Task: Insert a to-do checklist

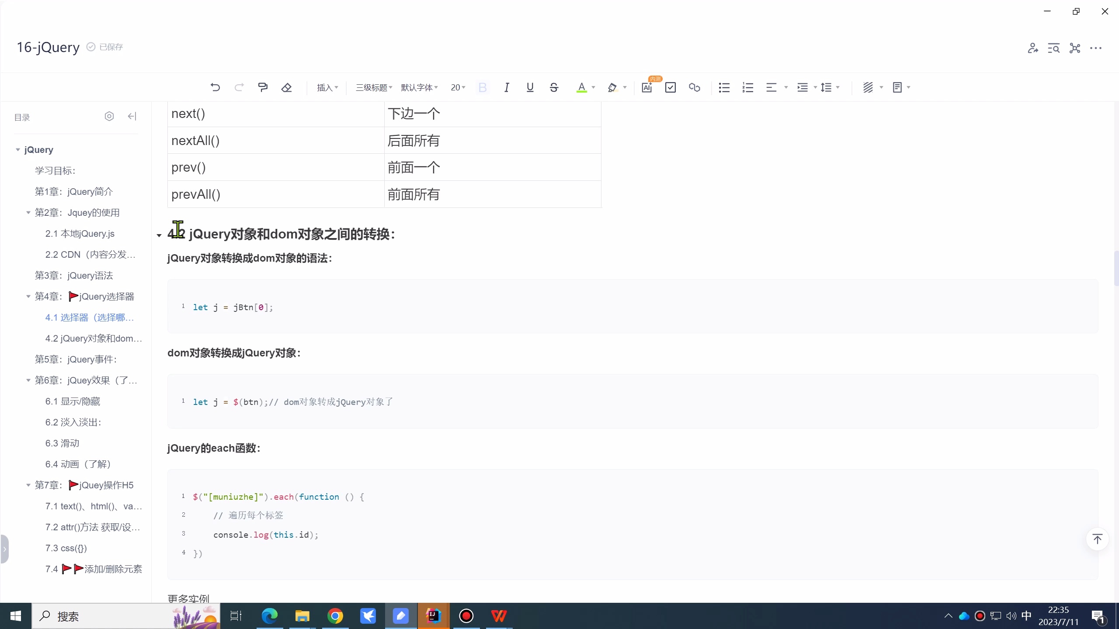Action: [670, 87]
